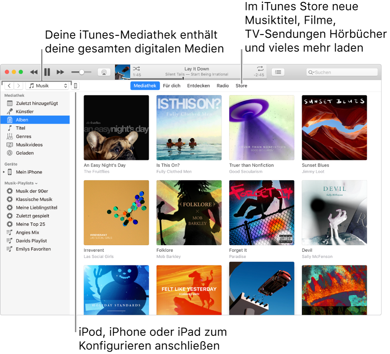Screen dimensions: 390x354
Task: Open the Folklore album cover
Action: click(189, 213)
